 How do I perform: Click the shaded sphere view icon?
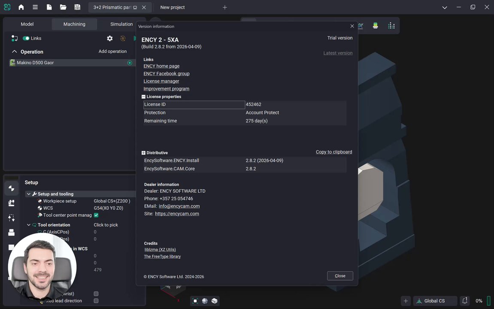coord(205,301)
